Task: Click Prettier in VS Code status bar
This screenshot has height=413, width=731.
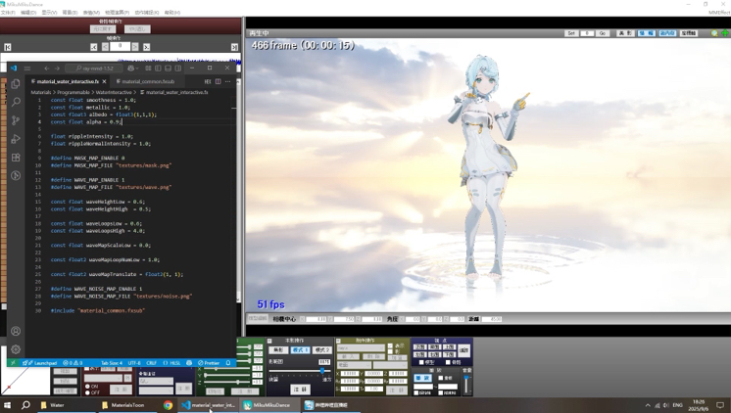Action: 209,363
